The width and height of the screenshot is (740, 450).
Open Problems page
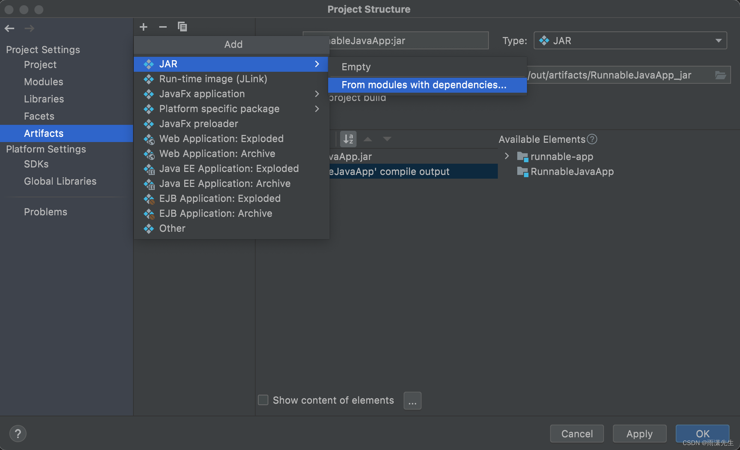point(46,212)
